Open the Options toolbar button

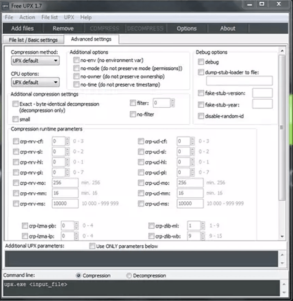click(186, 28)
